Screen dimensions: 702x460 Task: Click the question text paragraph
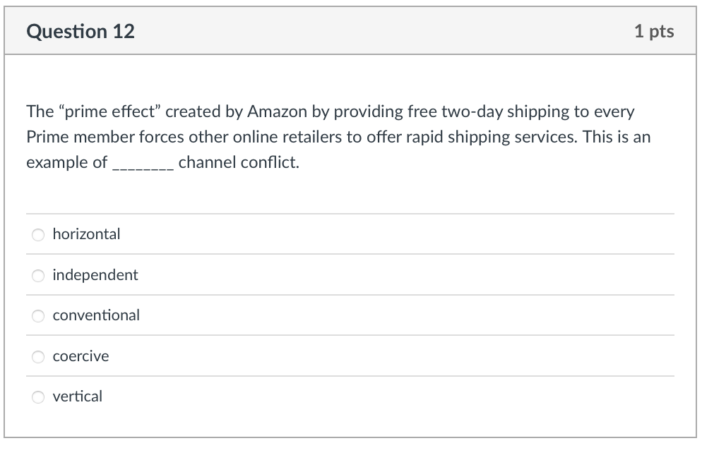click(x=338, y=136)
